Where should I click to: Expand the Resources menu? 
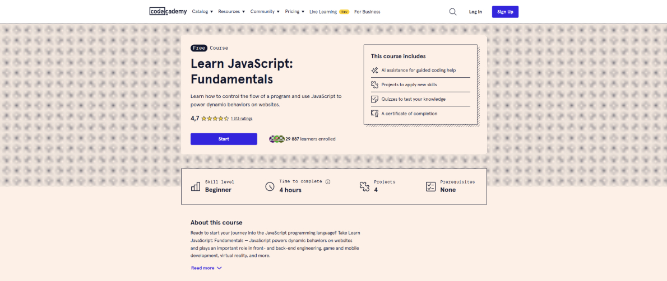tap(231, 12)
